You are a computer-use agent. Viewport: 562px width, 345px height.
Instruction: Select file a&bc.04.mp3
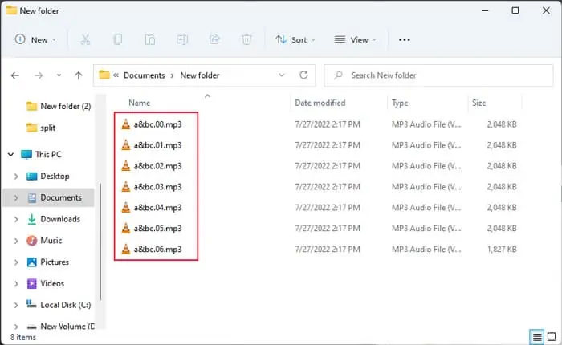(157, 208)
